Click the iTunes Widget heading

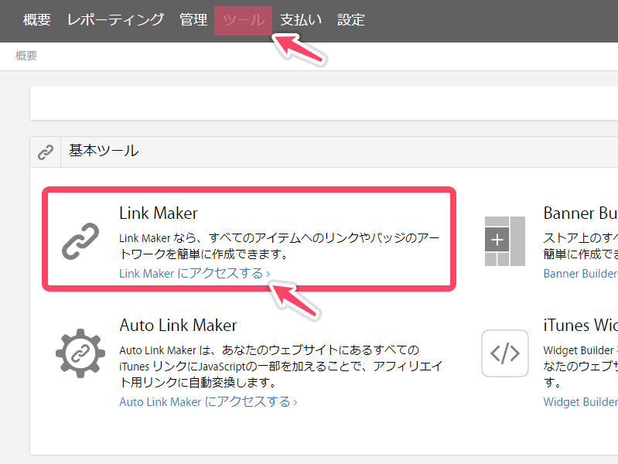580,326
